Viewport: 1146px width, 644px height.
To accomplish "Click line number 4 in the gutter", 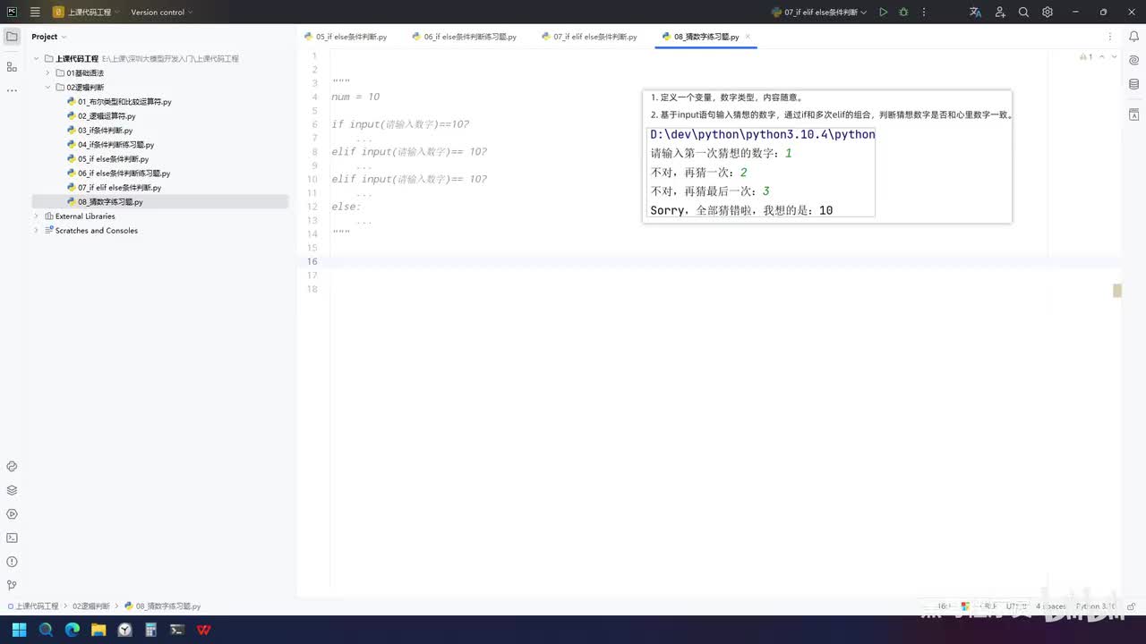I will [x=314, y=97].
